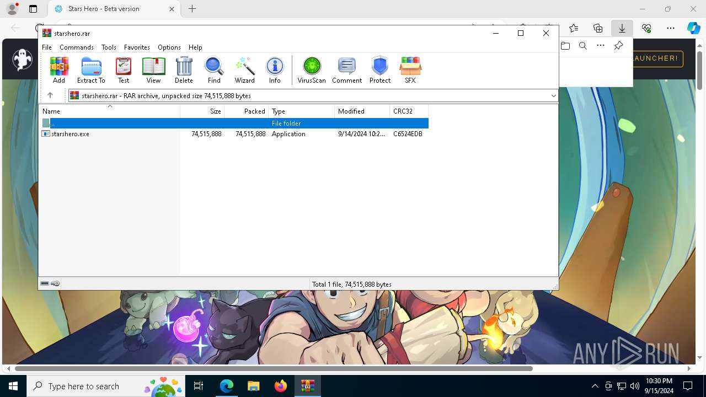706x397 pixels.
Task: Open Edge tab actions menu icon
Action: pos(33,9)
